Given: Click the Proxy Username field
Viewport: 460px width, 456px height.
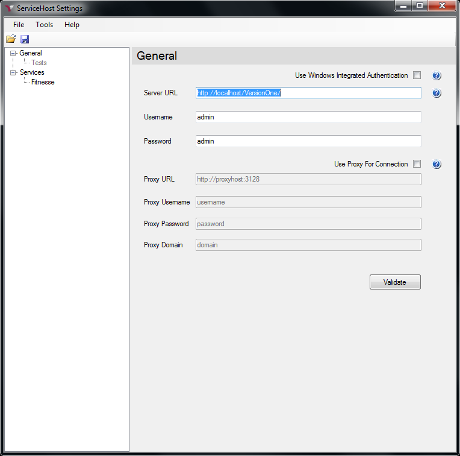Looking at the screenshot, I should pos(308,202).
